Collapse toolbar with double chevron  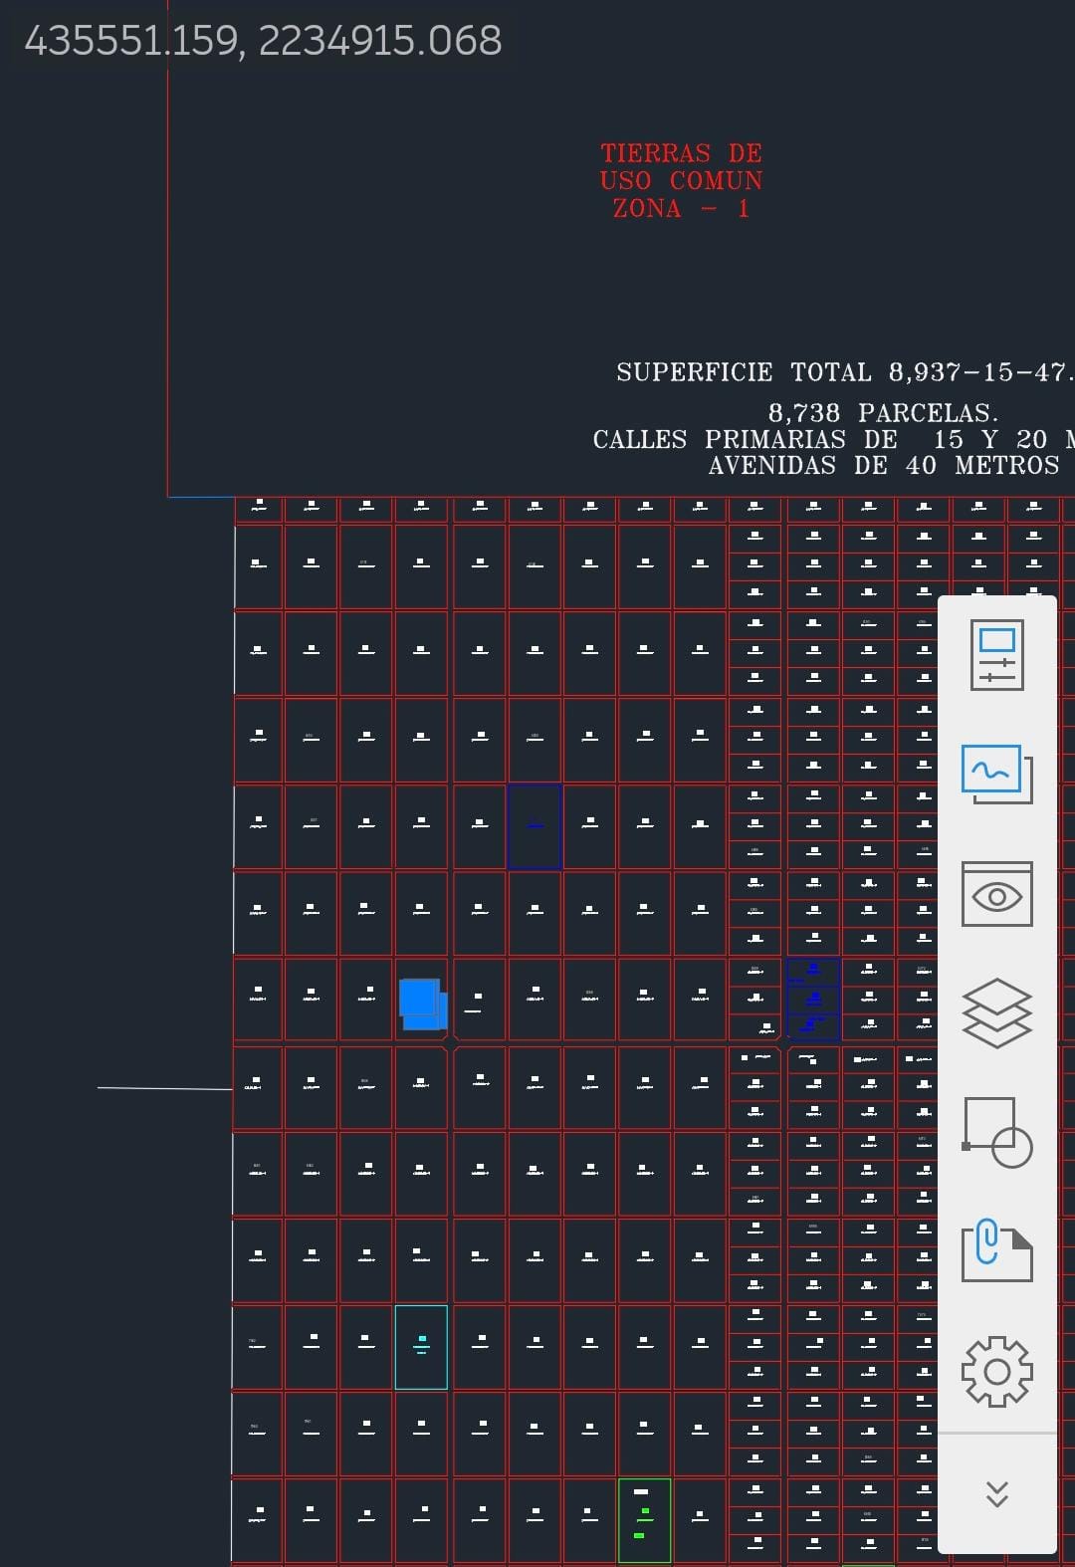point(996,1493)
